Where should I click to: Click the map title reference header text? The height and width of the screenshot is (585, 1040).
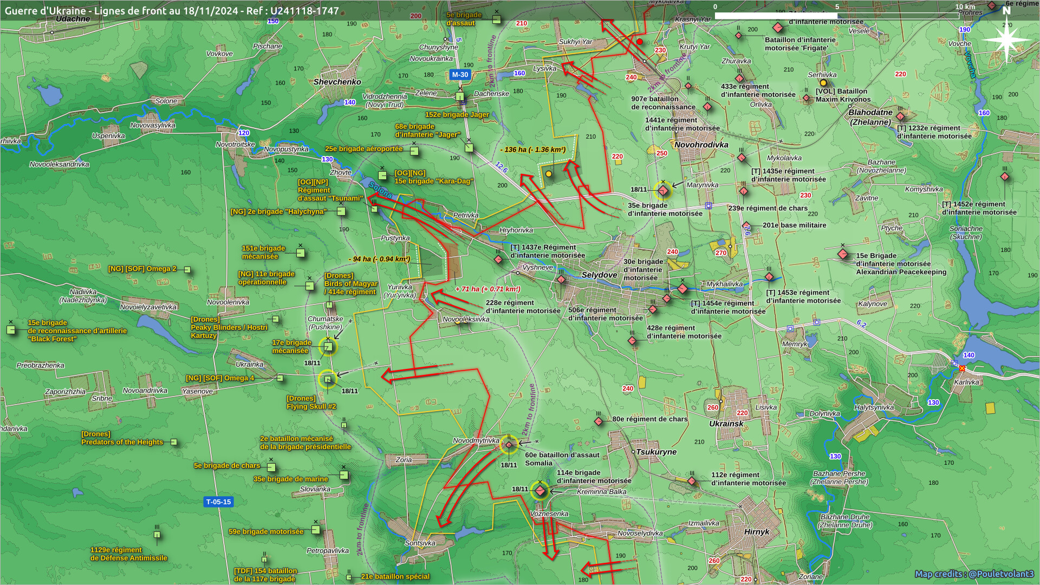coord(172,10)
